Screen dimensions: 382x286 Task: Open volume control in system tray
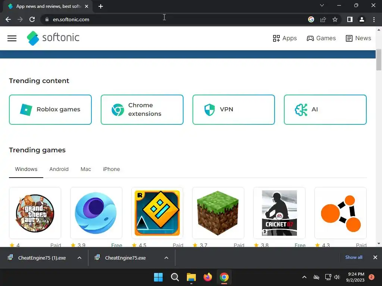pos(337,277)
